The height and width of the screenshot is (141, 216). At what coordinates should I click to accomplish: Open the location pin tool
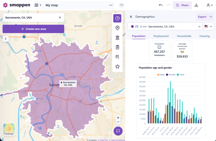coord(117,28)
